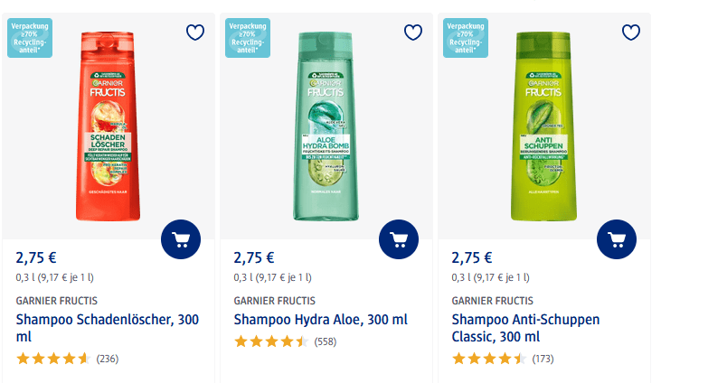The height and width of the screenshot is (383, 727).
Task: Open star rating of Hydra Aloe shampoo
Action: (270, 341)
